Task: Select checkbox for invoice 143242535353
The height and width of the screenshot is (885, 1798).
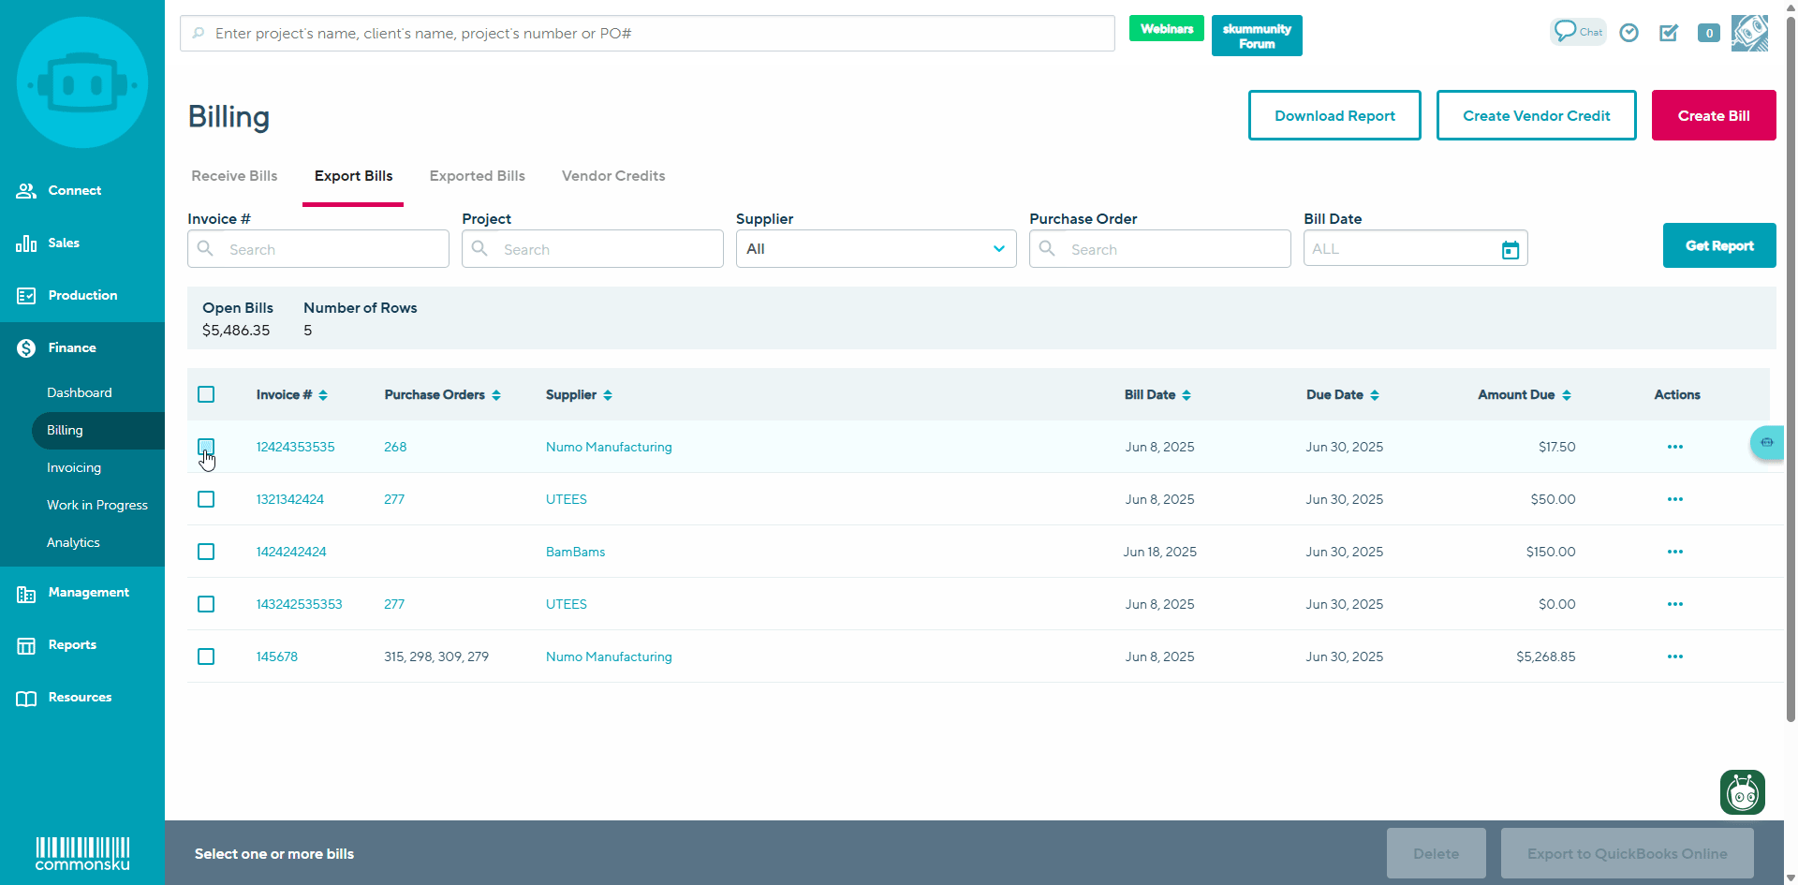Action: tap(206, 604)
